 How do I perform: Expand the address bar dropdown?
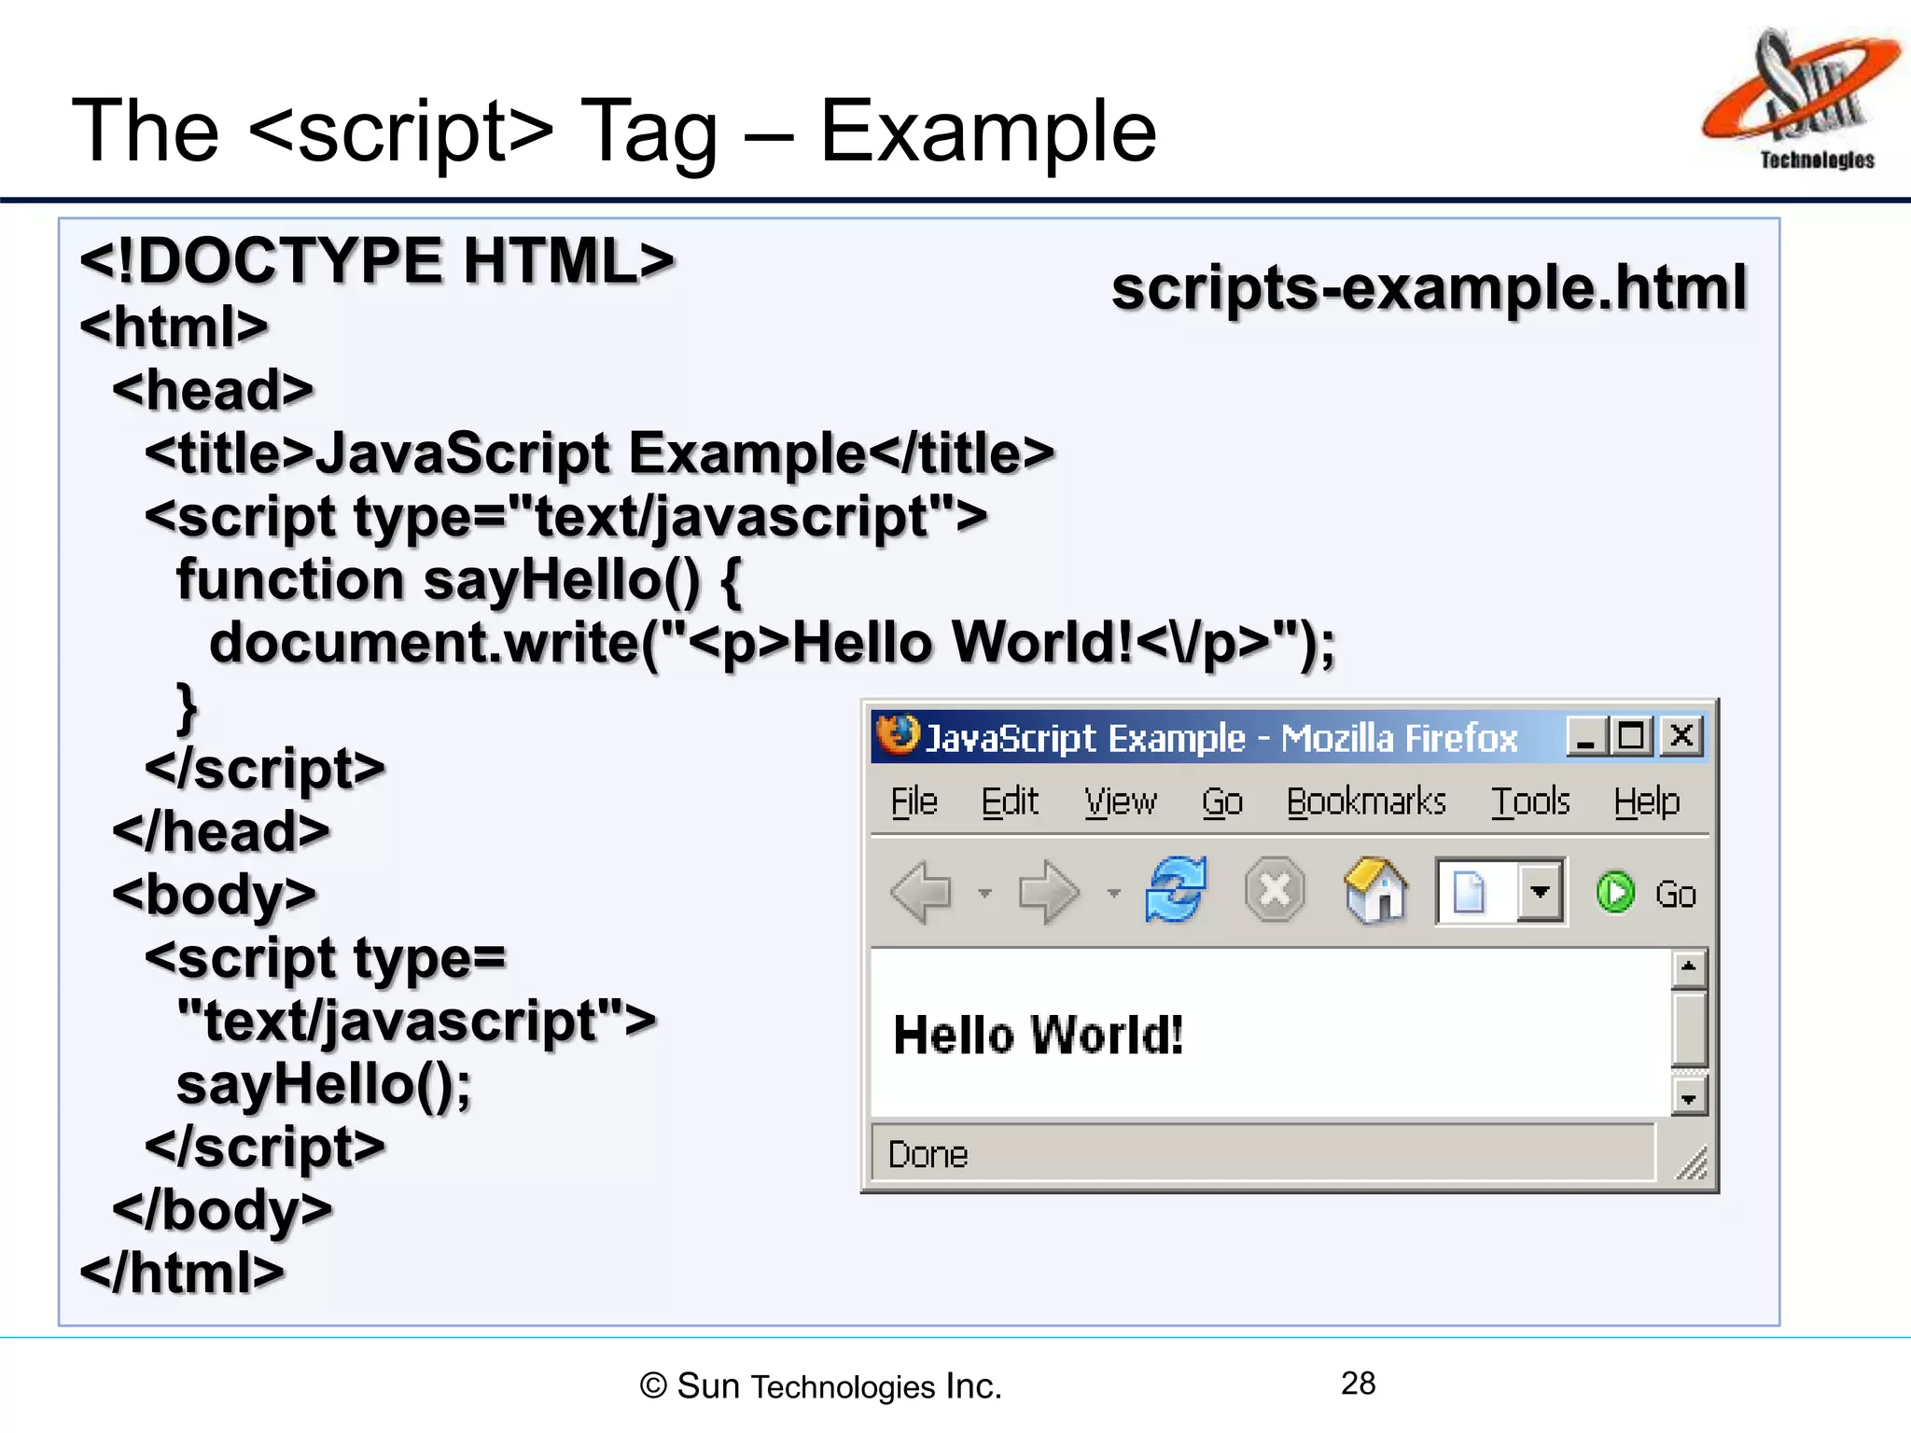coord(1540,892)
